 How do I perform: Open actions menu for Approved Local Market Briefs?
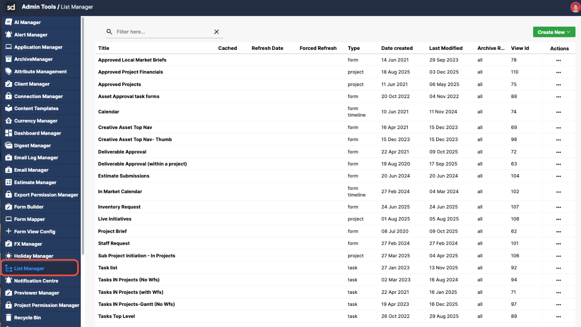coord(559,60)
